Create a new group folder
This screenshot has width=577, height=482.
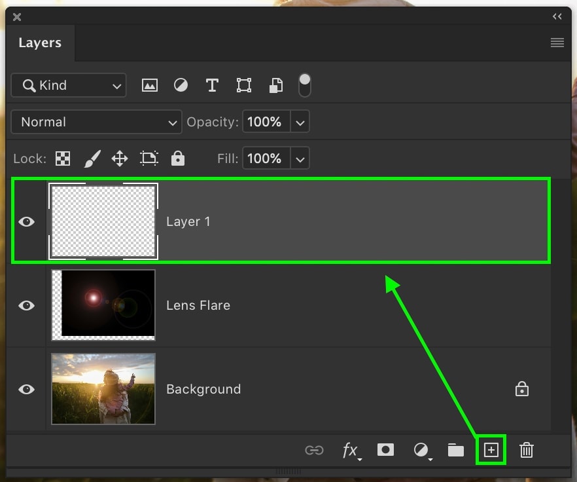(455, 449)
